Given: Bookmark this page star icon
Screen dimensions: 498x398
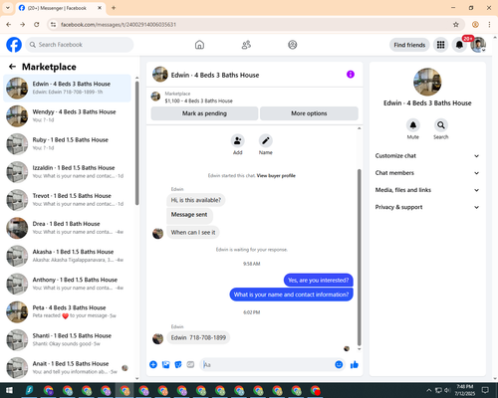Looking at the screenshot, I should click(456, 25).
